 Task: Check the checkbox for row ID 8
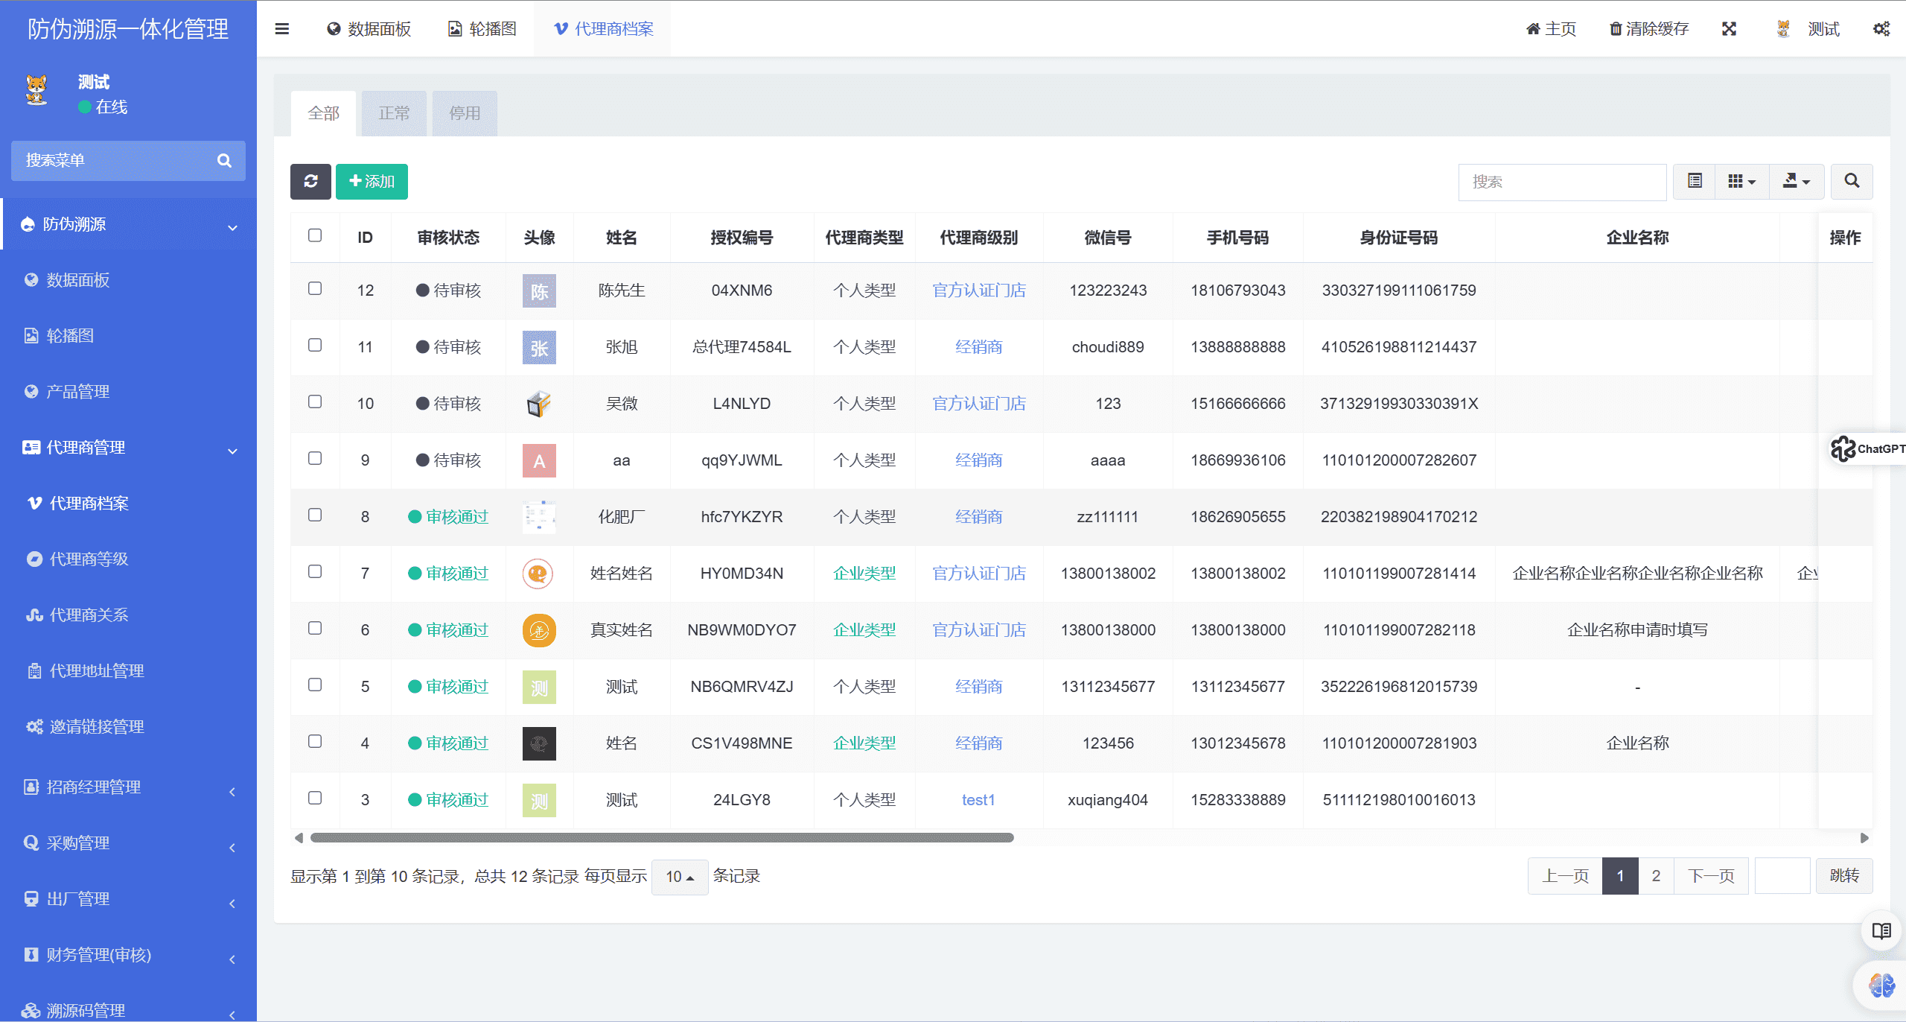tap(315, 515)
